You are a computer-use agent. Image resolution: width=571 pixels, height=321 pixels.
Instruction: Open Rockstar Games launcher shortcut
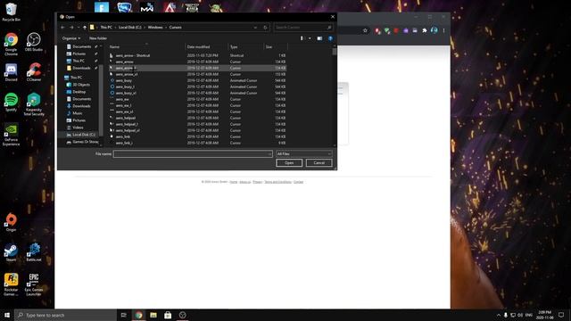click(x=11, y=284)
